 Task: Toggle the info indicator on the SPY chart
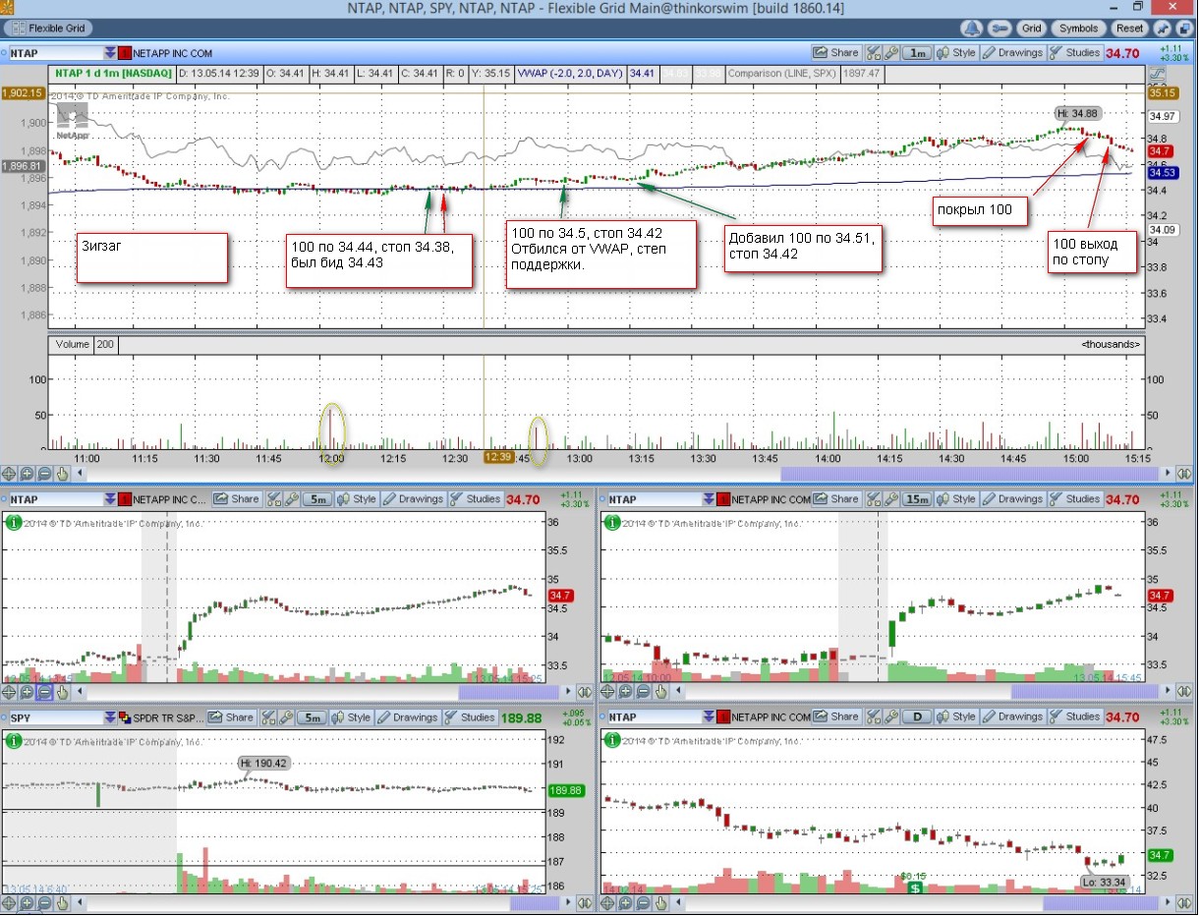[x=13, y=741]
